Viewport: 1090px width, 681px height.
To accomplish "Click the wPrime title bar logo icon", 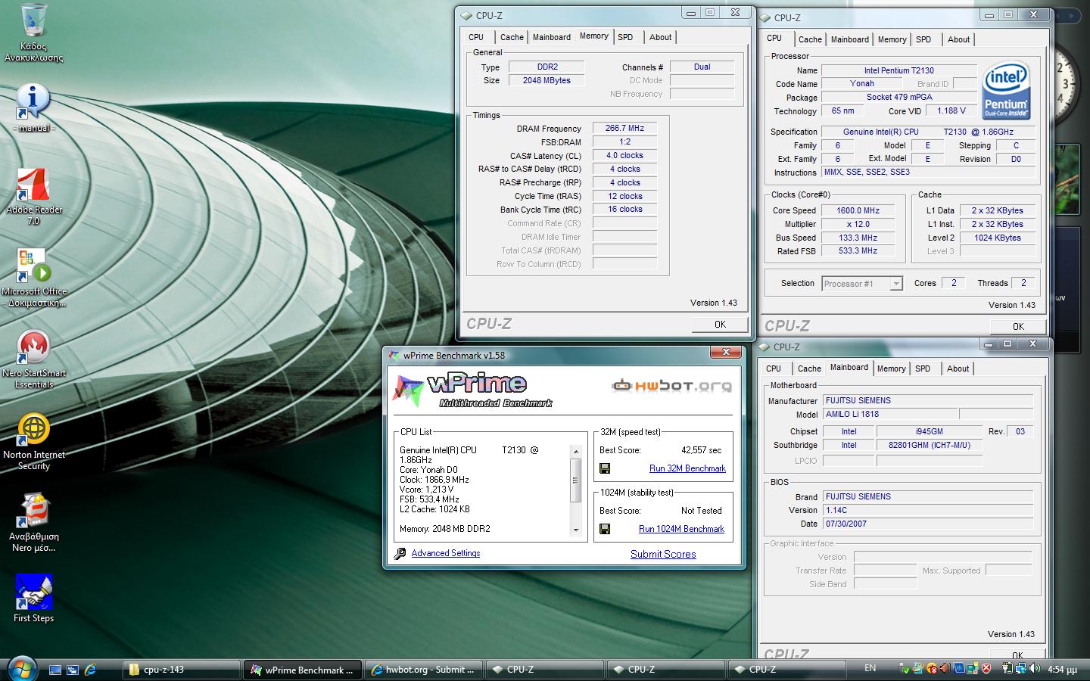I will tap(394, 355).
